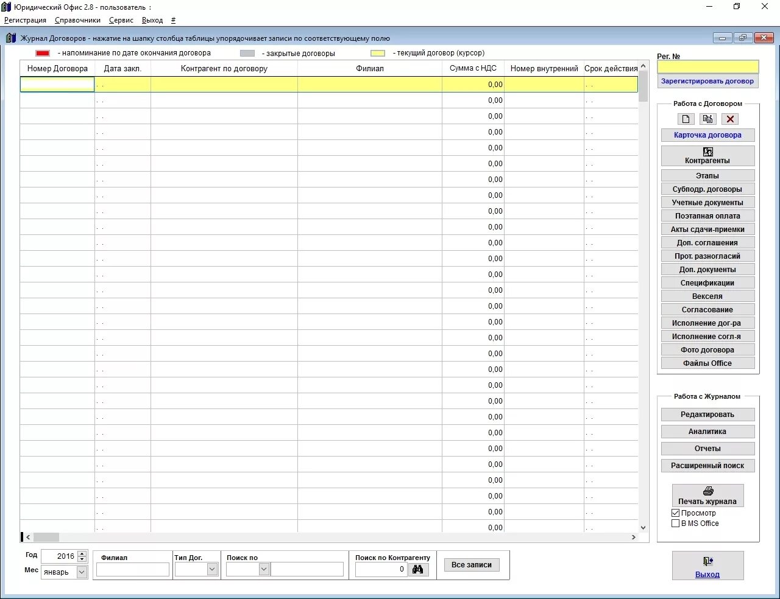This screenshot has width=780, height=599.
Task: Open the Справочники menu
Action: pyautogui.click(x=77, y=20)
